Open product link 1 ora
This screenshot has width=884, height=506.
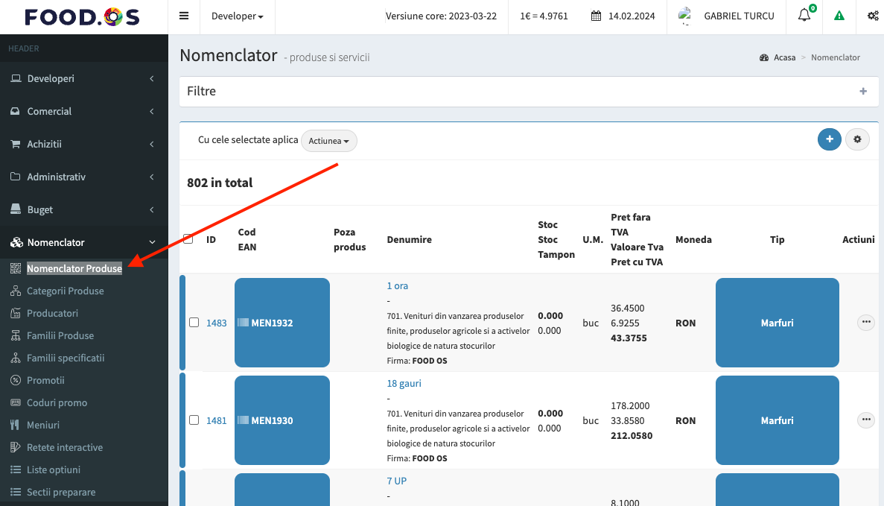[398, 285]
